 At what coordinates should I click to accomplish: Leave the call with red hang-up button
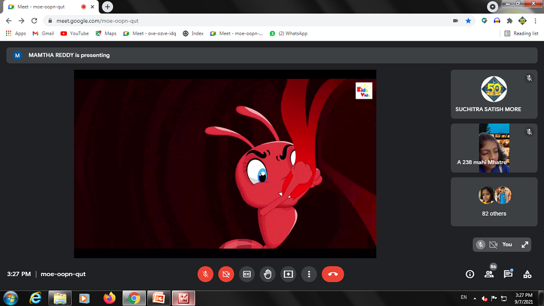332,274
